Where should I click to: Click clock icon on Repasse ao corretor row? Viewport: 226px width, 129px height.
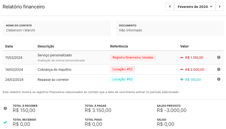219,79
